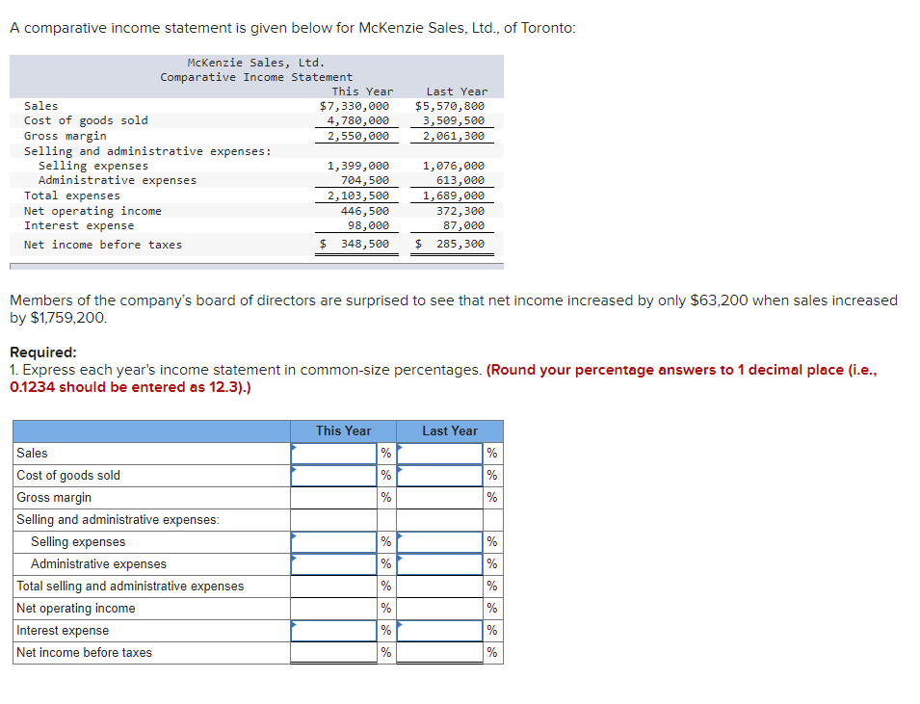Click the Interest expense This Year input field
This screenshot has width=920, height=704.
point(332,630)
